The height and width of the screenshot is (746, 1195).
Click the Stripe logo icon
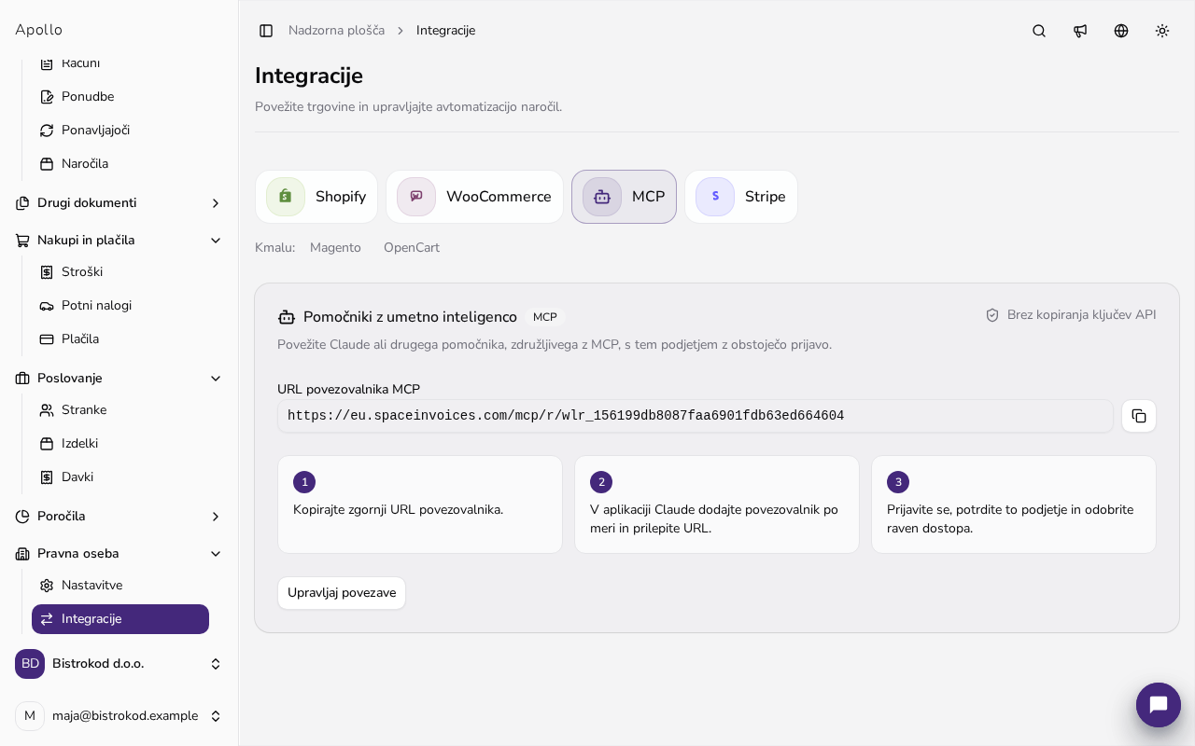[715, 197]
